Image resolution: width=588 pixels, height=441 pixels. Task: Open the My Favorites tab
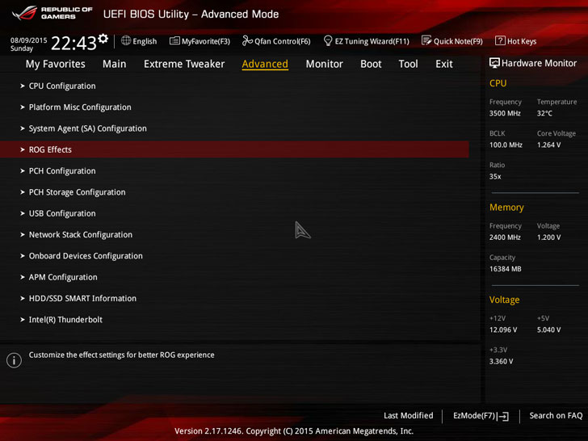point(56,64)
